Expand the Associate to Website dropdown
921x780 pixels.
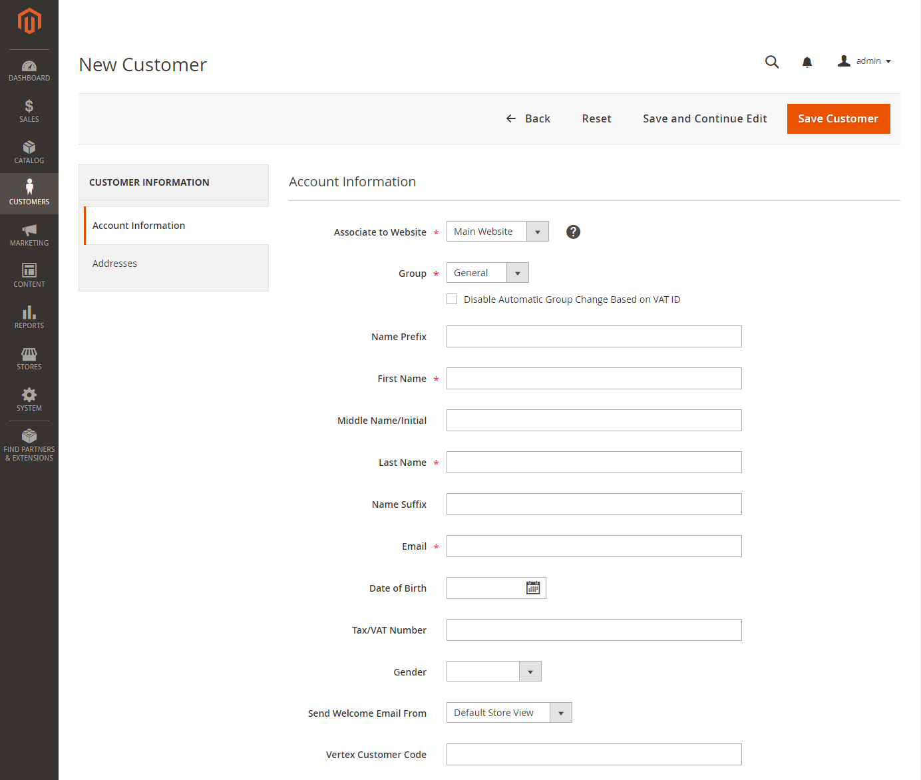click(498, 232)
